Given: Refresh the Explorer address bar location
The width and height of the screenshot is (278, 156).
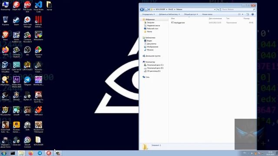Looking at the screenshot, I should [x=218, y=10].
